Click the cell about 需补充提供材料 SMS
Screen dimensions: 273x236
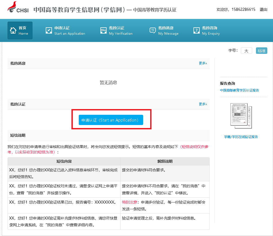[x=64, y=222]
